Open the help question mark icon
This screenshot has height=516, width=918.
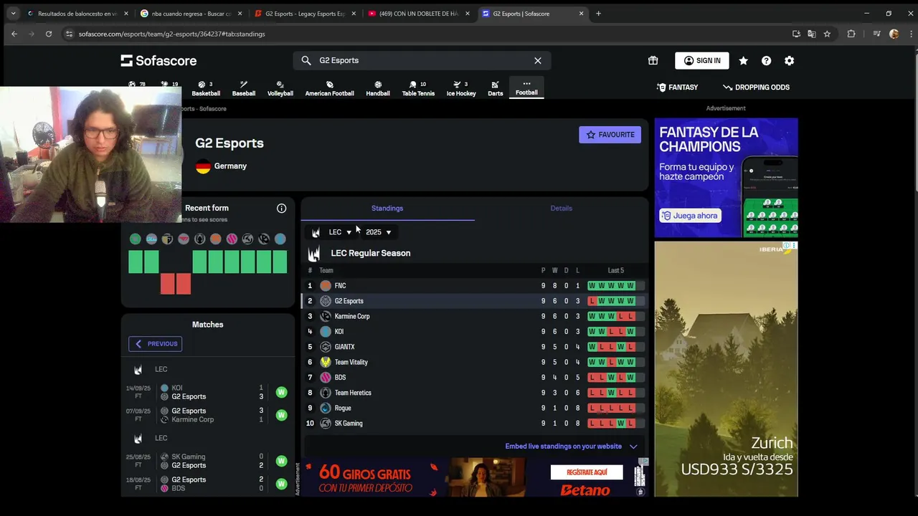click(767, 61)
